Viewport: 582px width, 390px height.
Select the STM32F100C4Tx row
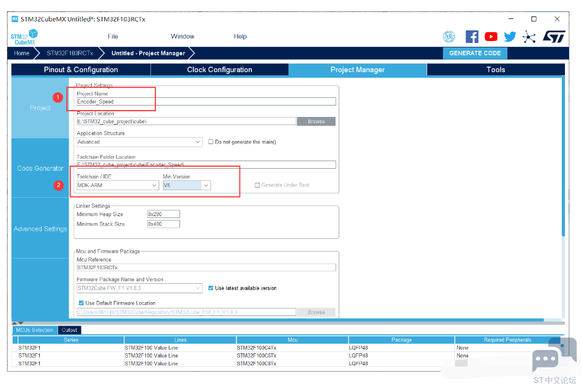[288, 348]
